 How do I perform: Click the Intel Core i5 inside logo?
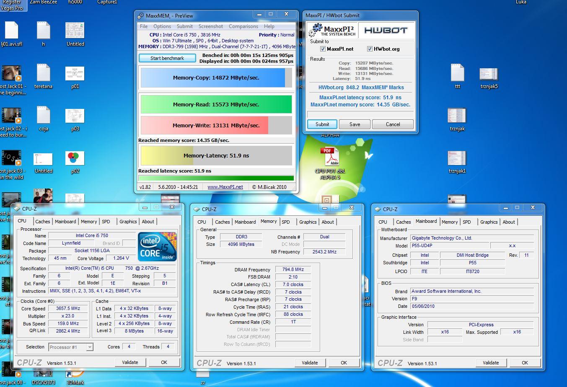coord(157,247)
